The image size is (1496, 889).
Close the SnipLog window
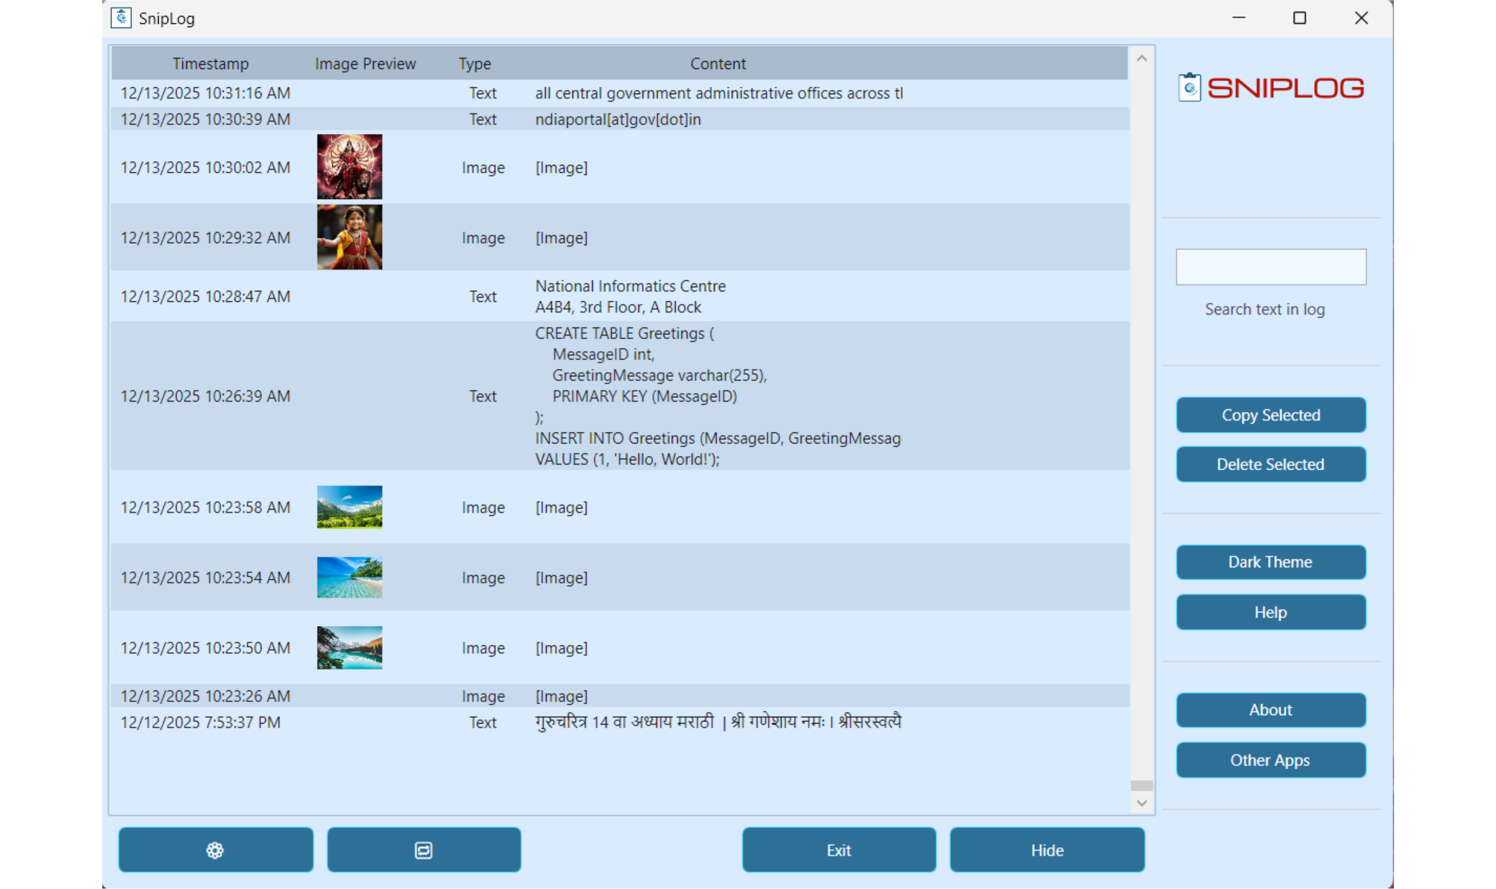1361,18
